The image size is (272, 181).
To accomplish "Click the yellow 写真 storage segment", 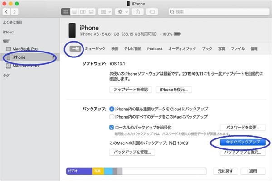I will click(98, 171).
